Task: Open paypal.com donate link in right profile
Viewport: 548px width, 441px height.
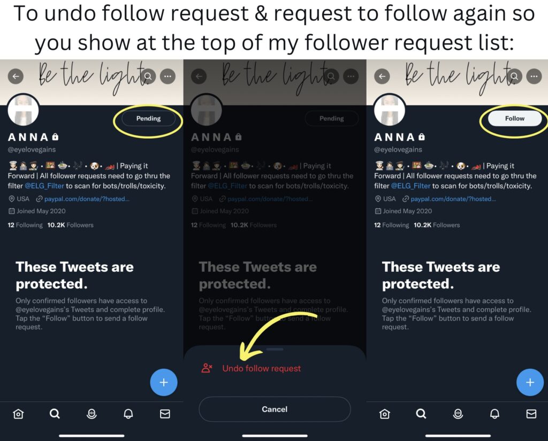Action: coord(453,199)
